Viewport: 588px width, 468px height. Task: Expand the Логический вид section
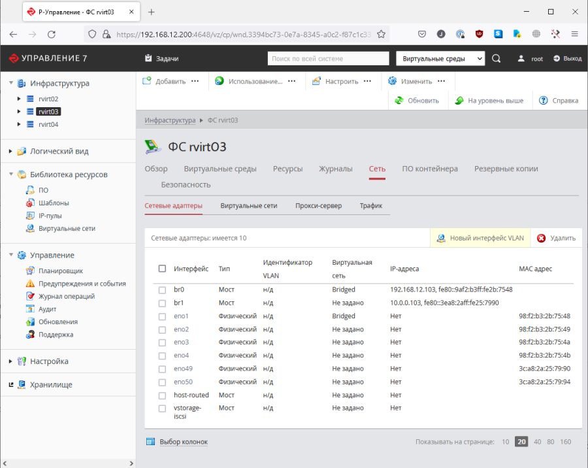(10, 152)
